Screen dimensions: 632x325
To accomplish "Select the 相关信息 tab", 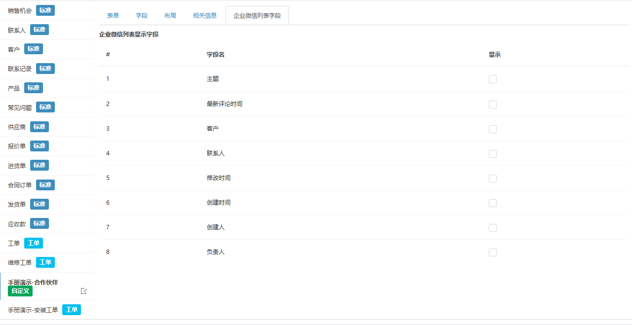I will pyautogui.click(x=205, y=16).
